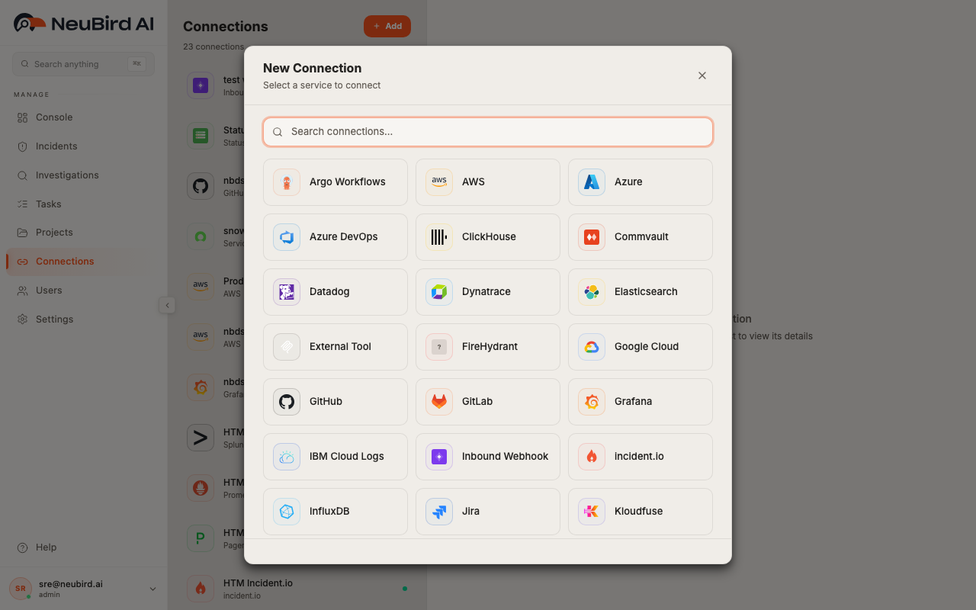Click the Add connection button
Screen dimensions: 976x610
point(387,26)
